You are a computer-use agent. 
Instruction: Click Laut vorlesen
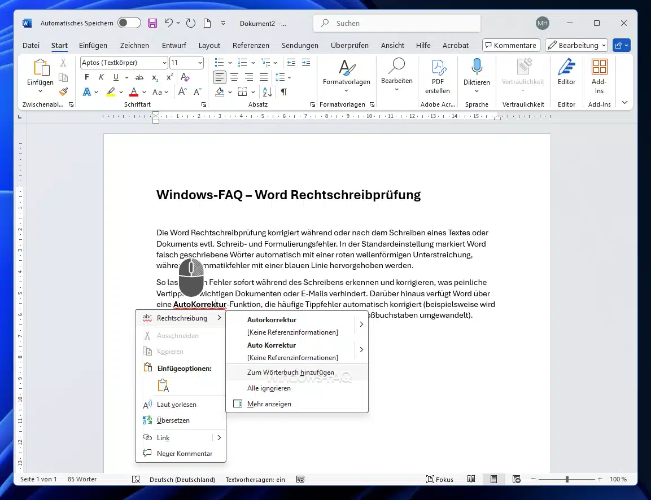(181, 405)
